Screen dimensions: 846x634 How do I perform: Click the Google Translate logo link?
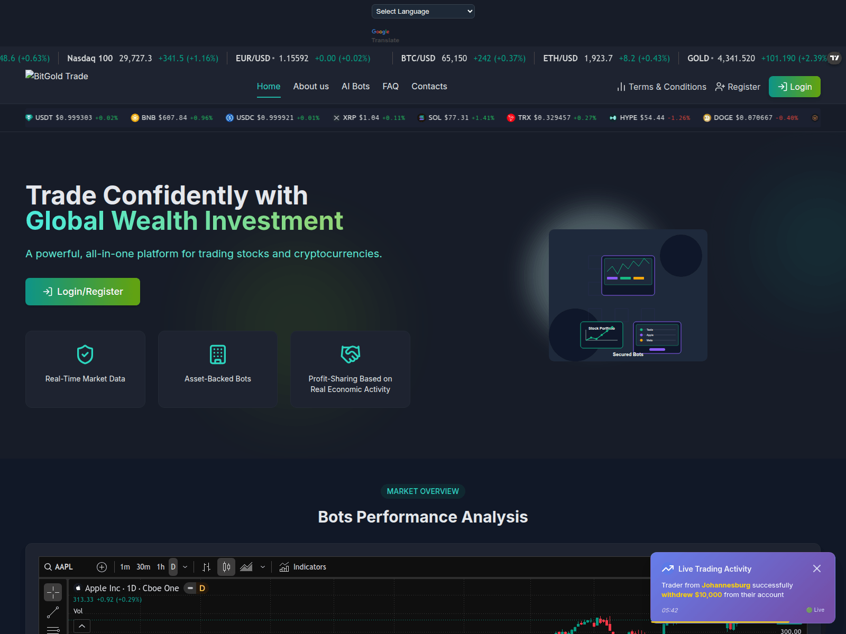pos(380,32)
